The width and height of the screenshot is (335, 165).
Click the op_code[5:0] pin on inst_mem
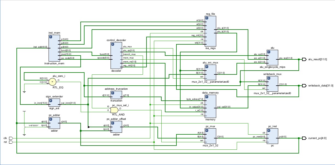pyautogui.click(x=67, y=58)
